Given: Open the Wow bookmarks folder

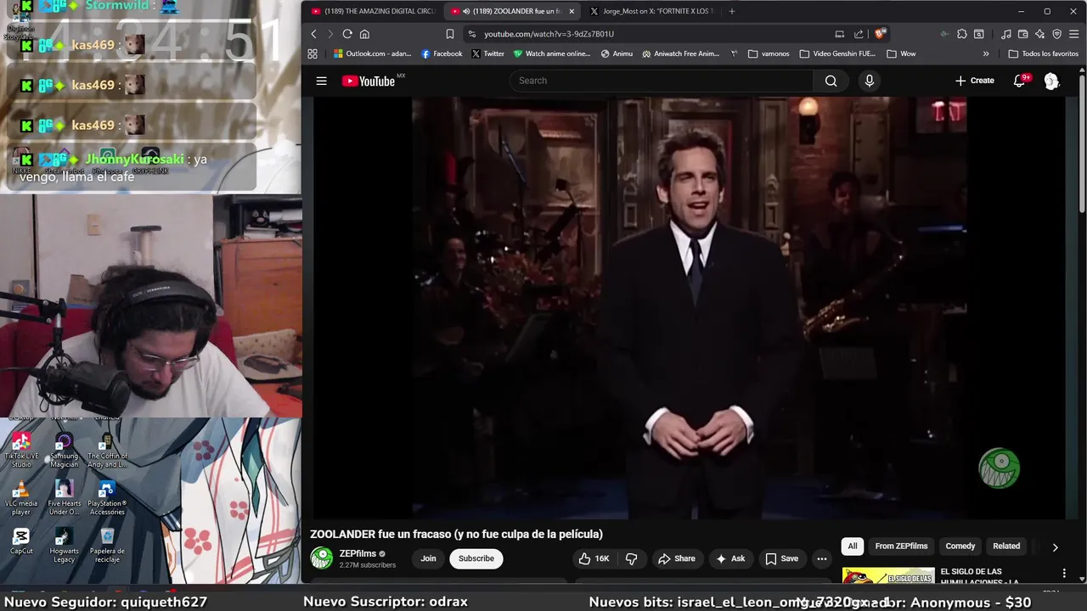Looking at the screenshot, I should [901, 53].
